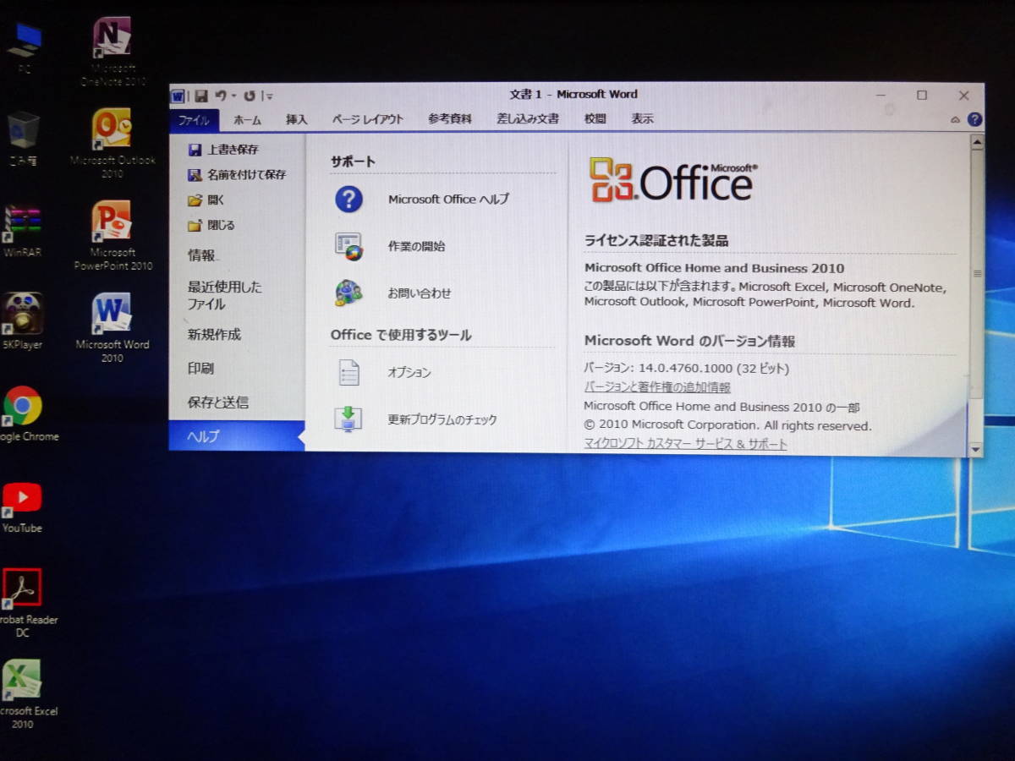This screenshot has height=761, width=1015.
Task: Select the 5KPlayer desktop icon
Action: 23,323
